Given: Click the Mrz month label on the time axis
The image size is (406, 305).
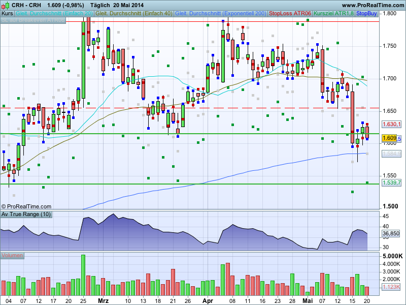Looking at the screenshot, I should [x=104, y=301].
